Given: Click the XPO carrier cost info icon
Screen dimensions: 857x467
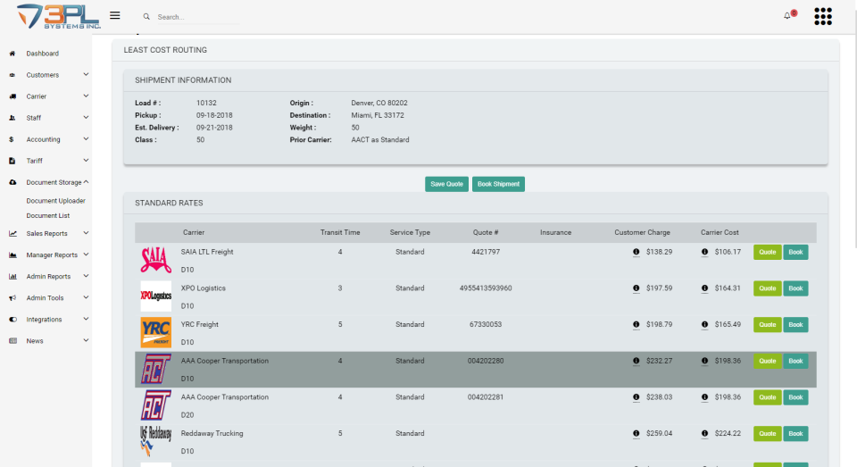Looking at the screenshot, I should tap(704, 288).
